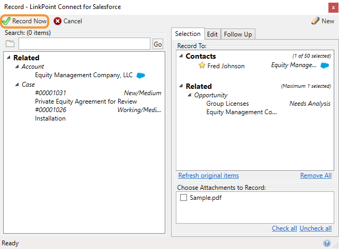Open the Follow Up tab
339x249 pixels.
[x=238, y=34]
